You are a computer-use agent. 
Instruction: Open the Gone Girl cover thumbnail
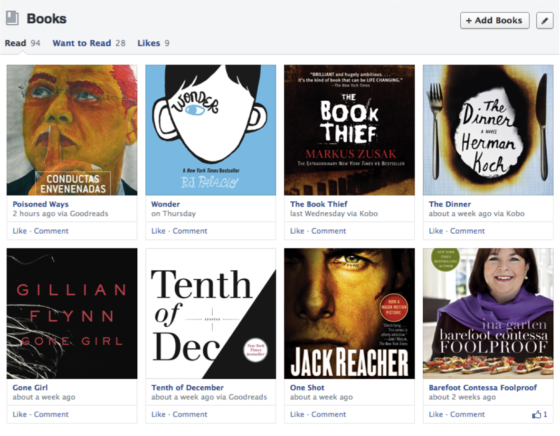[x=72, y=313]
